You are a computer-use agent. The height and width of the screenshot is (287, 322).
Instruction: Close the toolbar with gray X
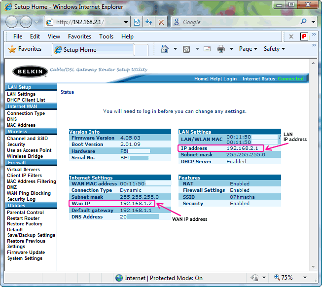(291, 37)
